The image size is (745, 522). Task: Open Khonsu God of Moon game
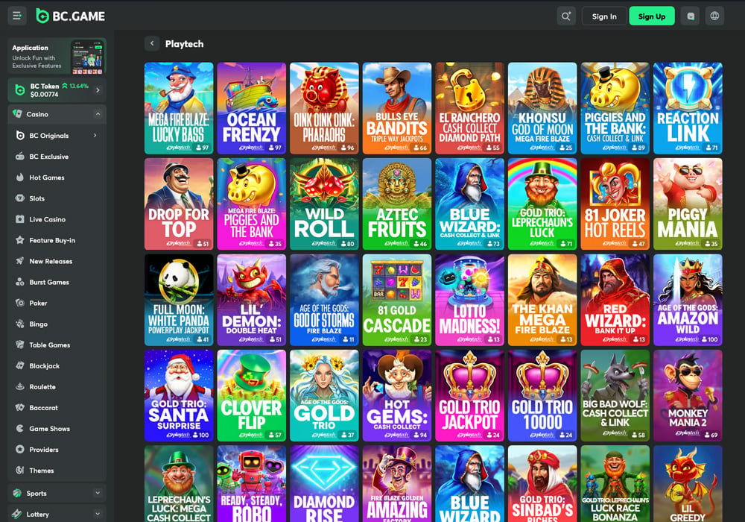click(x=542, y=108)
